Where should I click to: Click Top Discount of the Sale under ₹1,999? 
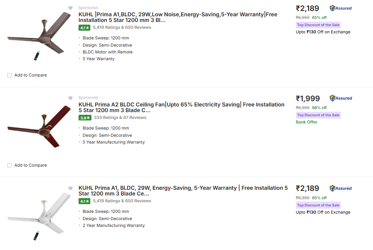[318, 115]
